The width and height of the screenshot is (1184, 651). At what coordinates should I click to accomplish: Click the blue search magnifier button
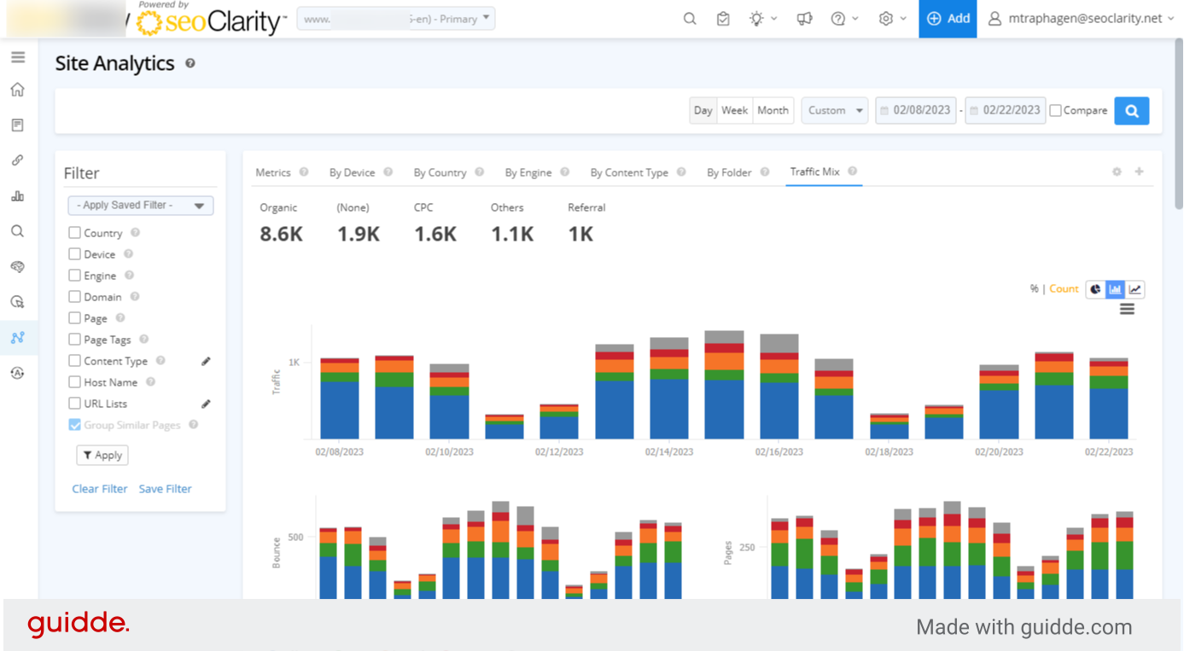[1131, 111]
